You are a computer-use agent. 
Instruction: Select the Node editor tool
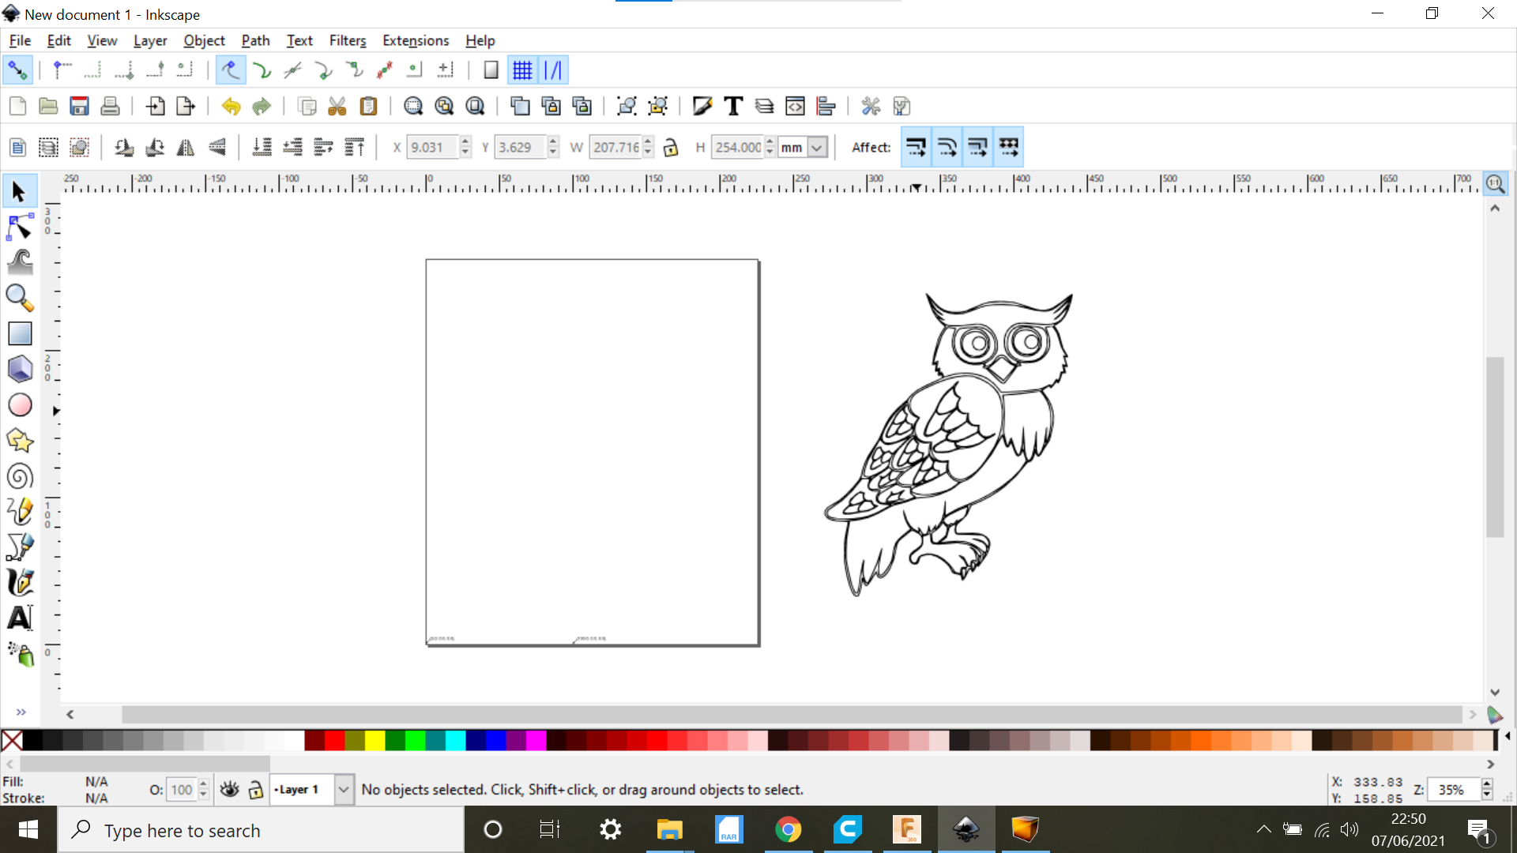pyautogui.click(x=19, y=225)
